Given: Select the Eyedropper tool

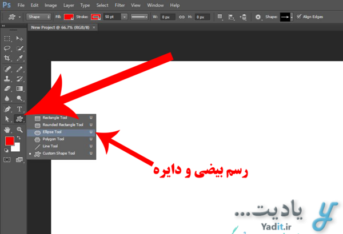Looking at the screenshot, I should pos(19,58).
